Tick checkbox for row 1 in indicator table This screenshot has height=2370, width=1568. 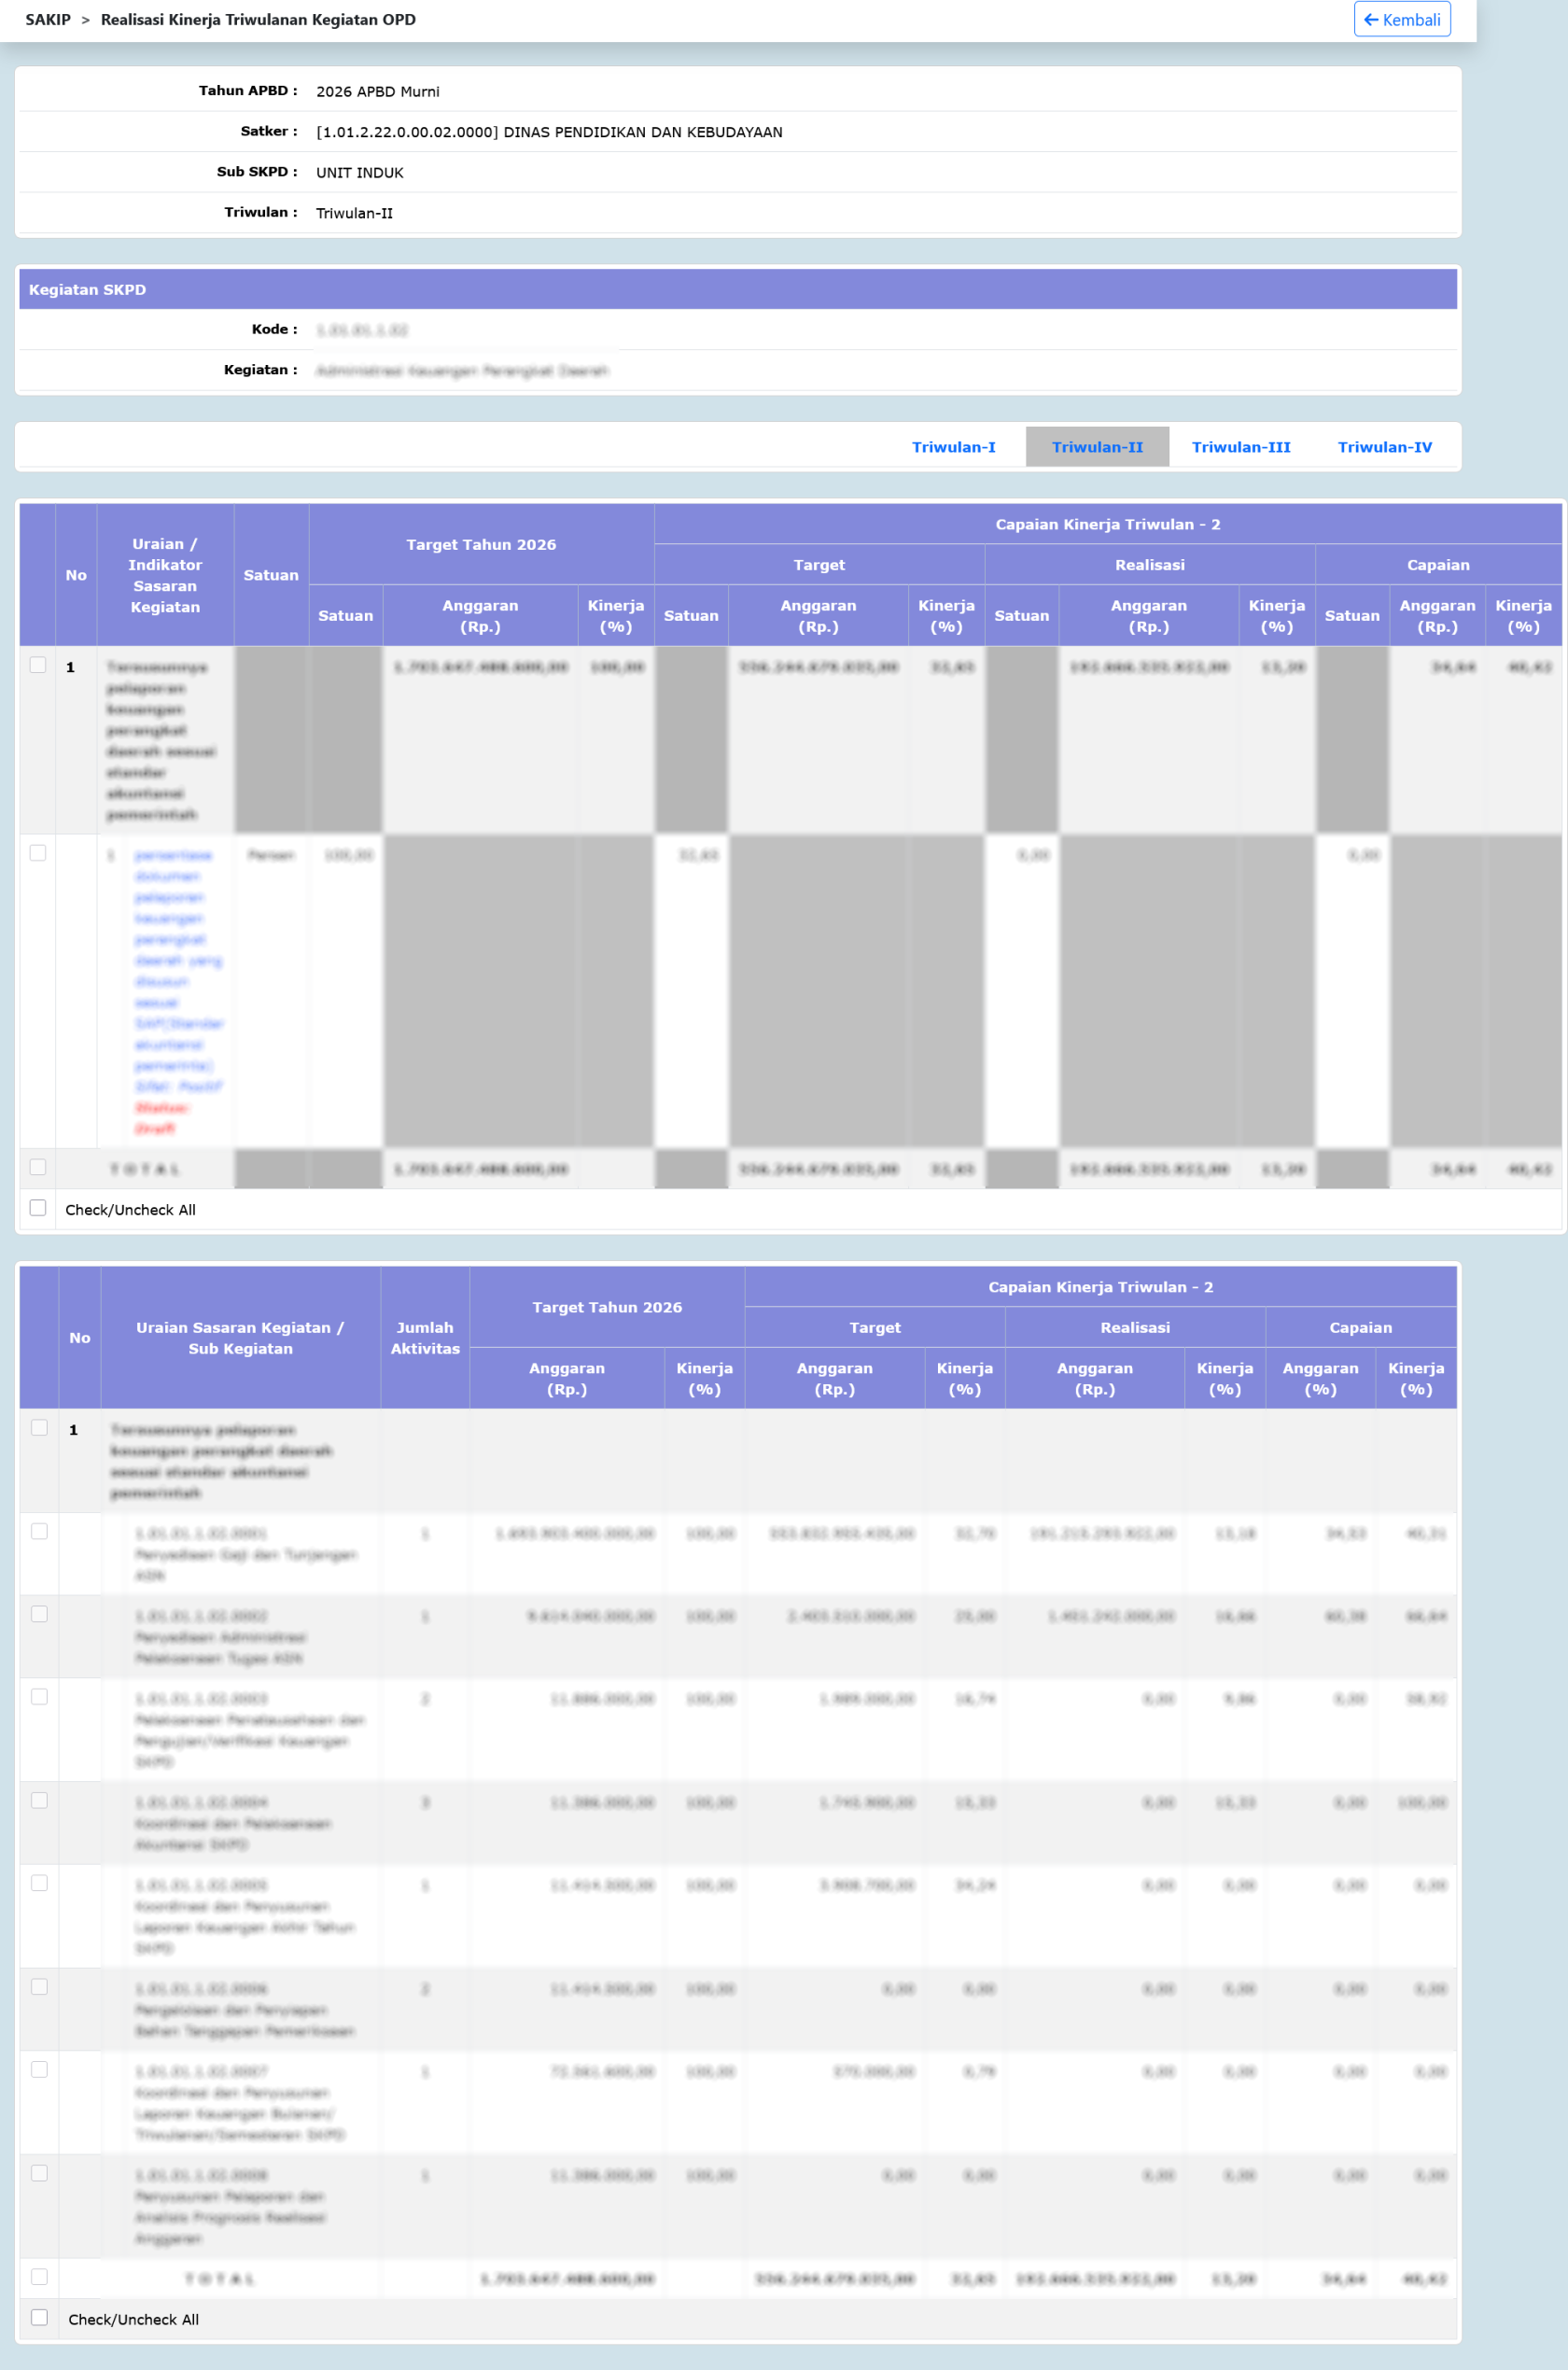[x=38, y=665]
